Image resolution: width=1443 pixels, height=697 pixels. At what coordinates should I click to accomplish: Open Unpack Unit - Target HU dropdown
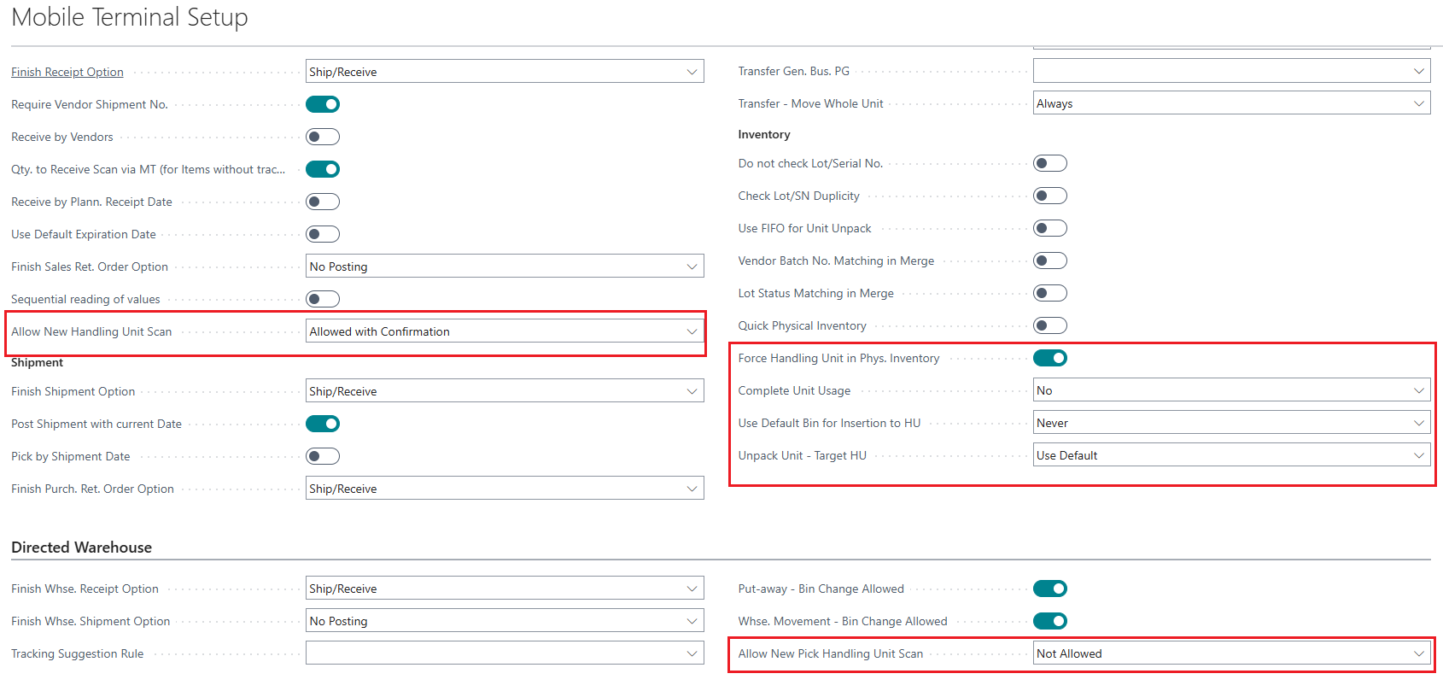click(1230, 455)
